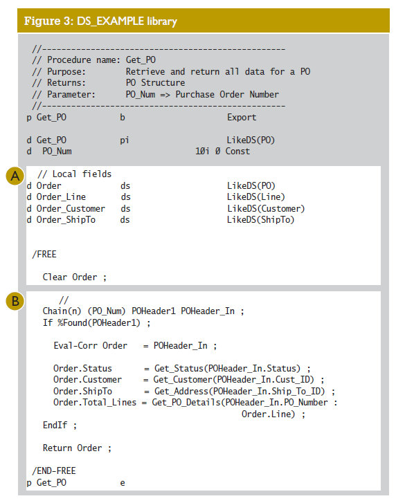
Task: Select the Procedure name Get_PO comment line
Action: [94, 60]
